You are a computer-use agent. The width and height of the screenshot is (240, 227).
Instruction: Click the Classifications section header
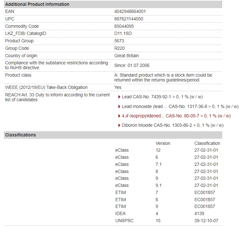[113, 135]
